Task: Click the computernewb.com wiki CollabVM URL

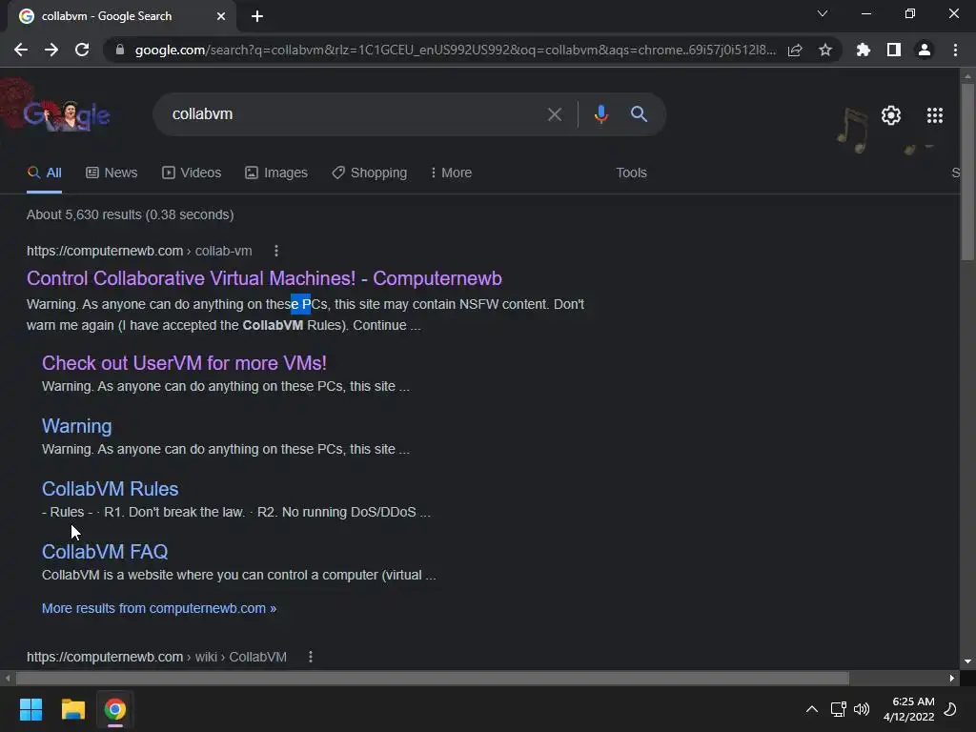Action: 156,657
